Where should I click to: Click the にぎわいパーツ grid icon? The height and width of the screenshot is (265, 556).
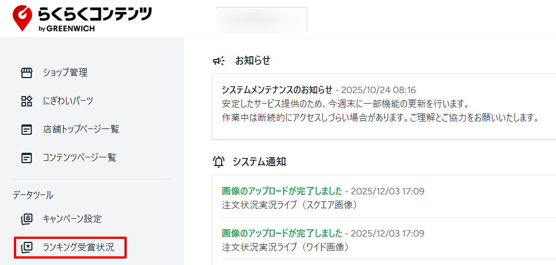(x=27, y=101)
